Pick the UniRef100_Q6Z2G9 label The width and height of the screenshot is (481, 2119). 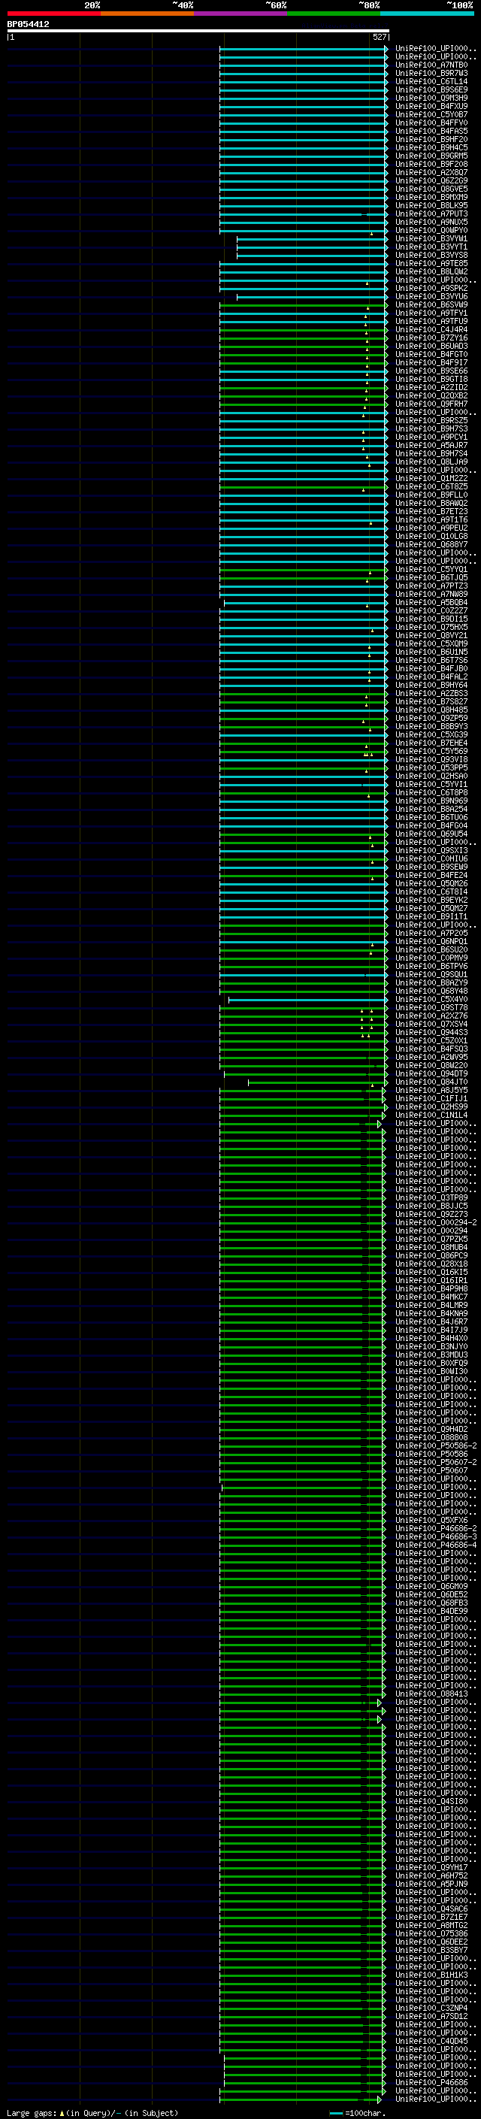(x=431, y=181)
